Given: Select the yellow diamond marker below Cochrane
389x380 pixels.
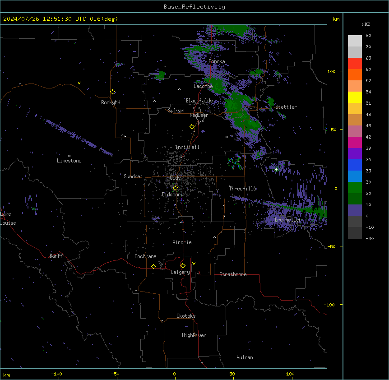Looking at the screenshot, I should coord(153,266).
